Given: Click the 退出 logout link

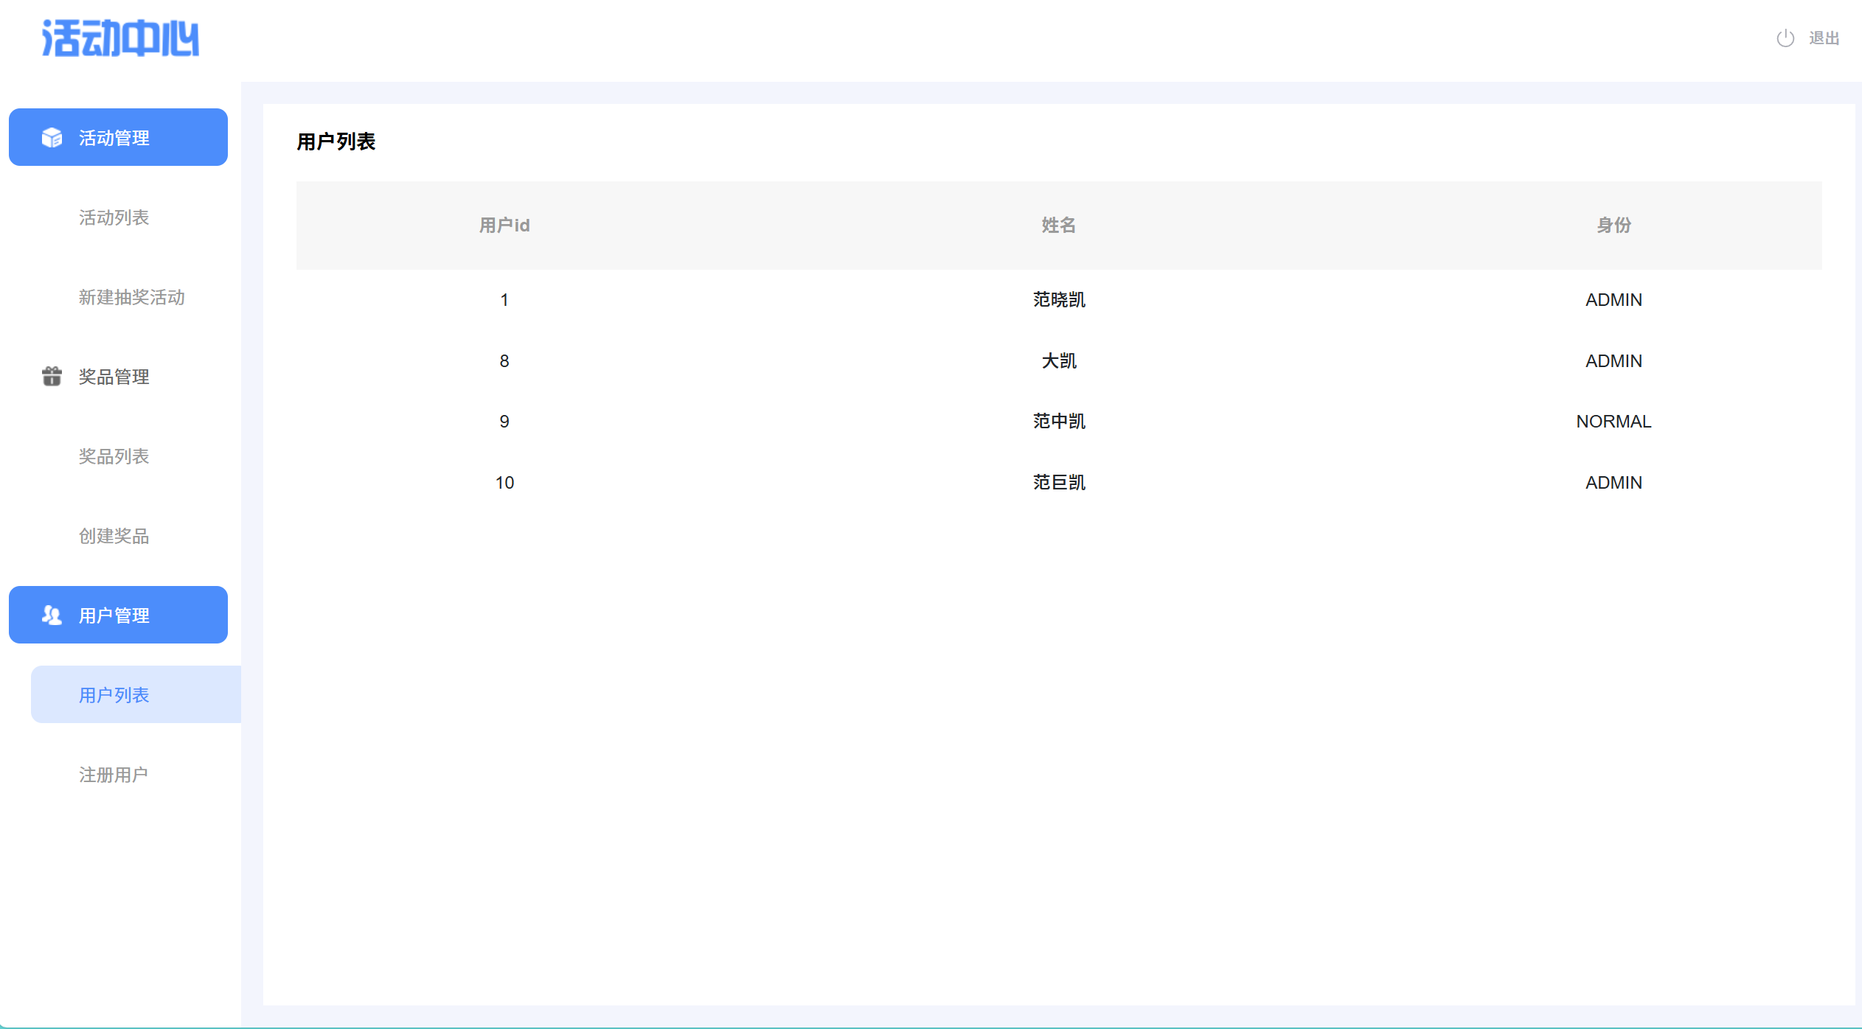Looking at the screenshot, I should tap(1824, 38).
